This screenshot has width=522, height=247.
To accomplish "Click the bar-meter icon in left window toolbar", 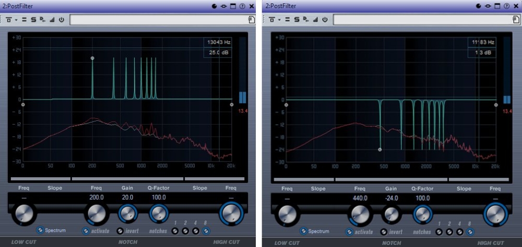I will (52, 20).
